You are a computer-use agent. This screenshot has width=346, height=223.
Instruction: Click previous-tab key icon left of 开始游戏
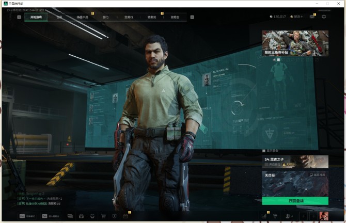tap(19, 17)
